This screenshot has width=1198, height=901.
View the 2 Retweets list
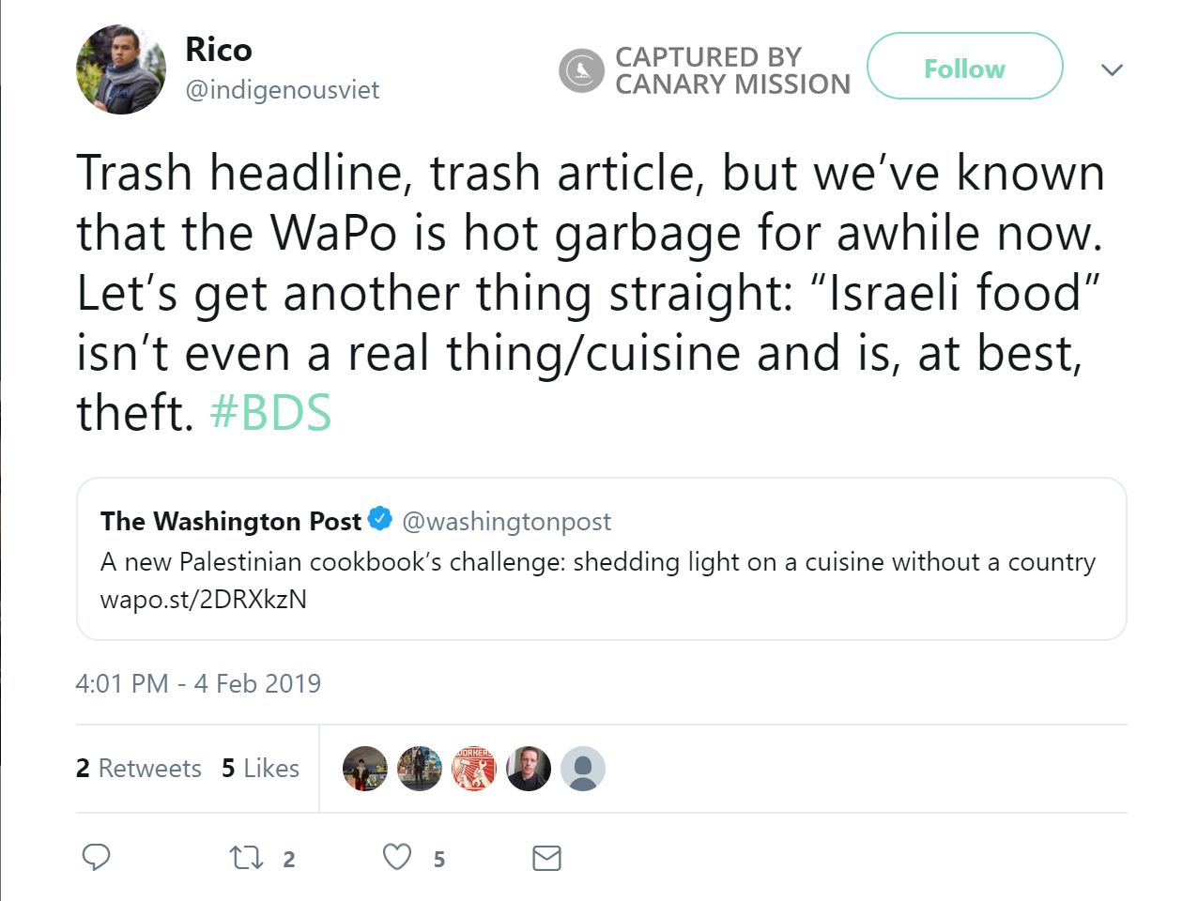139,769
